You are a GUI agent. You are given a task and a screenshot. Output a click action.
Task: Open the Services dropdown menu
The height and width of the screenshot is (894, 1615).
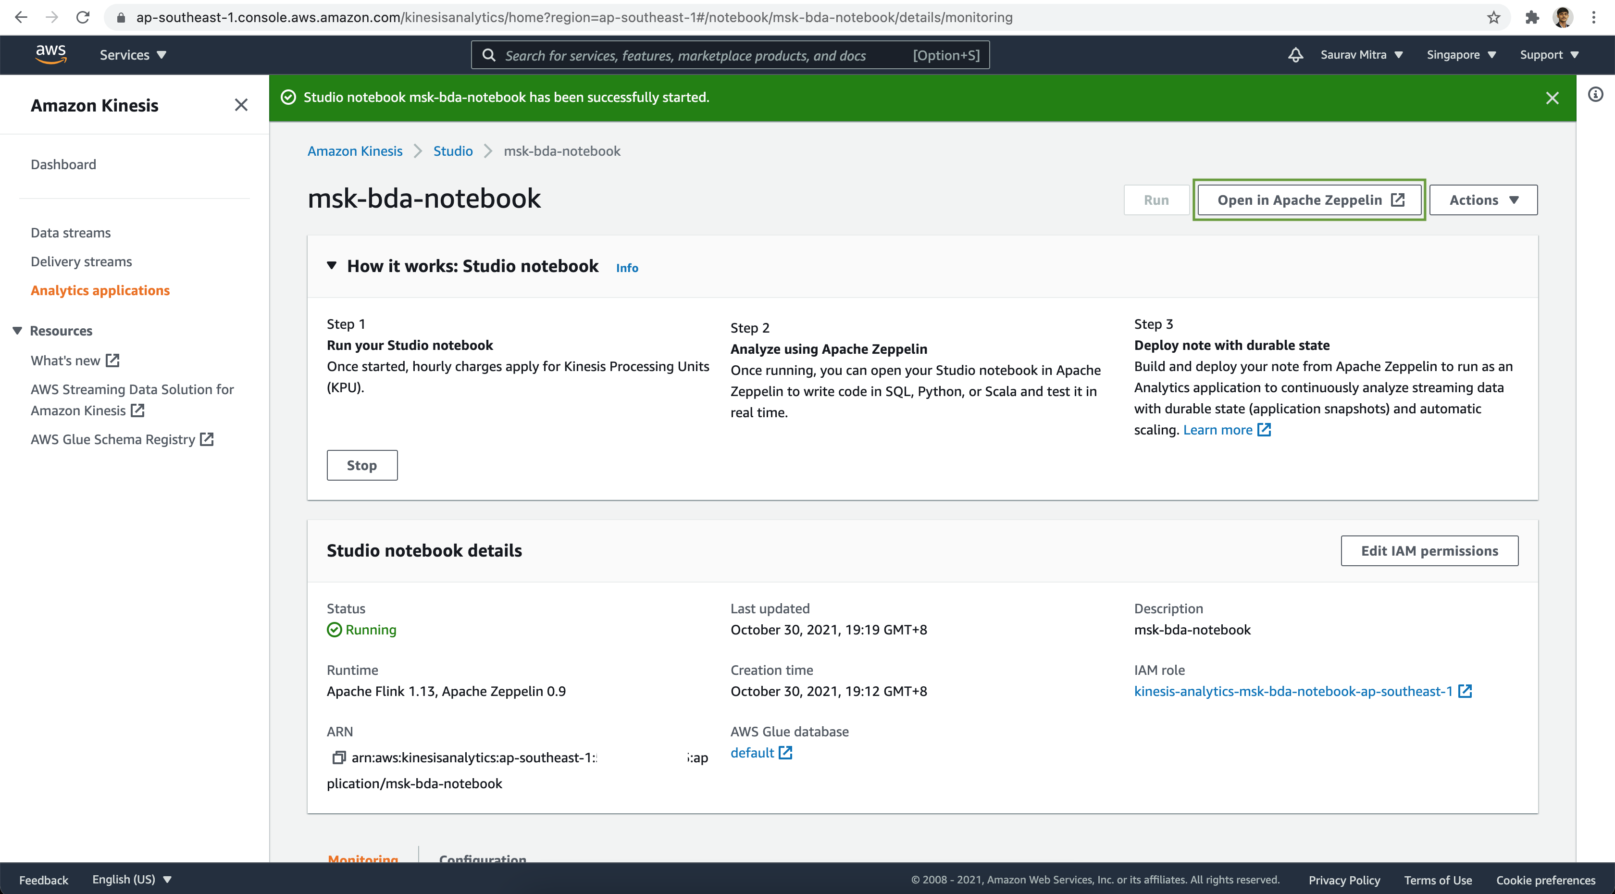[133, 55]
